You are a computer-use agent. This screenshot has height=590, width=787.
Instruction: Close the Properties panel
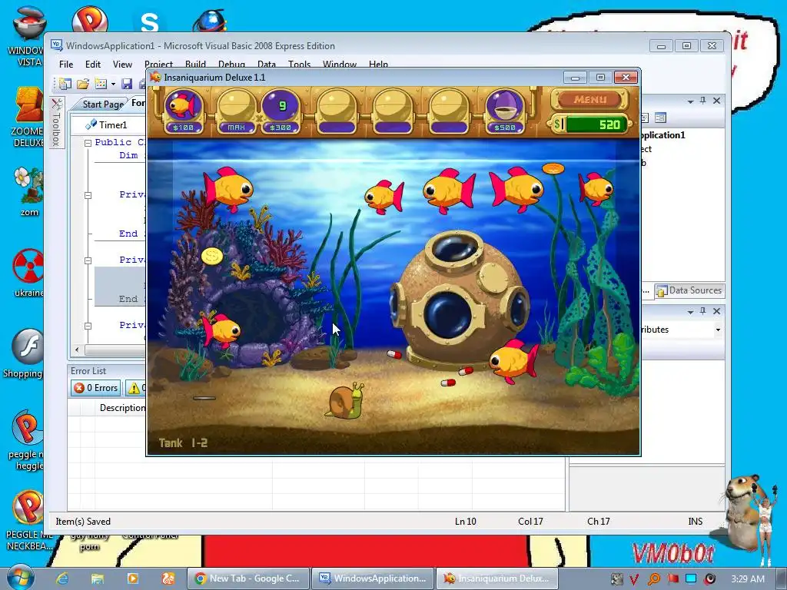(717, 311)
